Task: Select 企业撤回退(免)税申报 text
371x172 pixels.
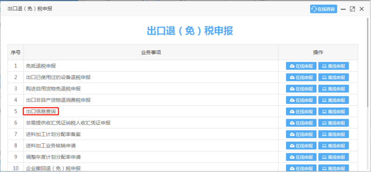Action: tap(53, 168)
